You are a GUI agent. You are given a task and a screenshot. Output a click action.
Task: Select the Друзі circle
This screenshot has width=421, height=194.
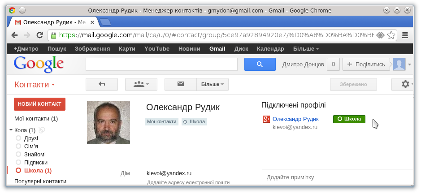[x=31, y=138]
